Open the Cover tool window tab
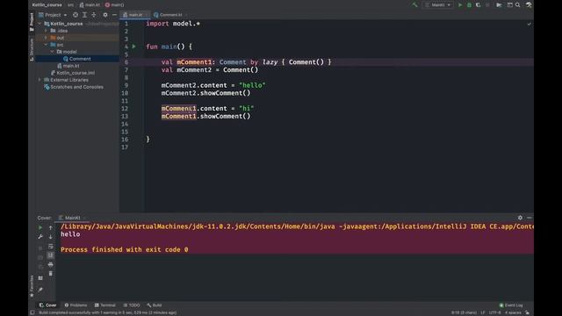 click(x=47, y=305)
